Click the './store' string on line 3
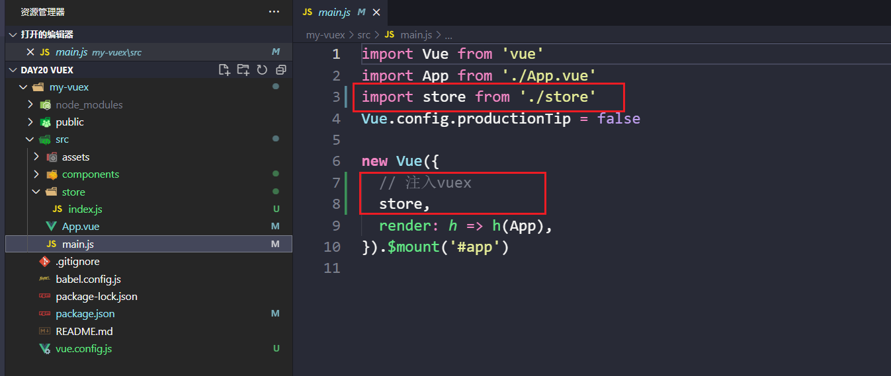 (558, 97)
